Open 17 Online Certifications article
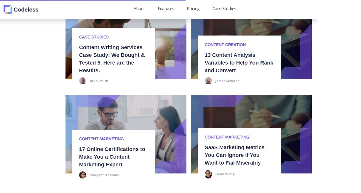Viewport: 361px width, 193px height. tap(112, 157)
